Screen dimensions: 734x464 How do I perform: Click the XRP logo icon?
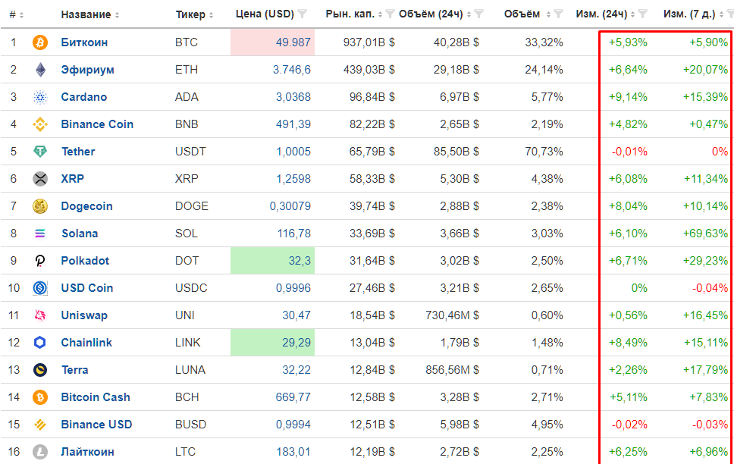coord(39,179)
